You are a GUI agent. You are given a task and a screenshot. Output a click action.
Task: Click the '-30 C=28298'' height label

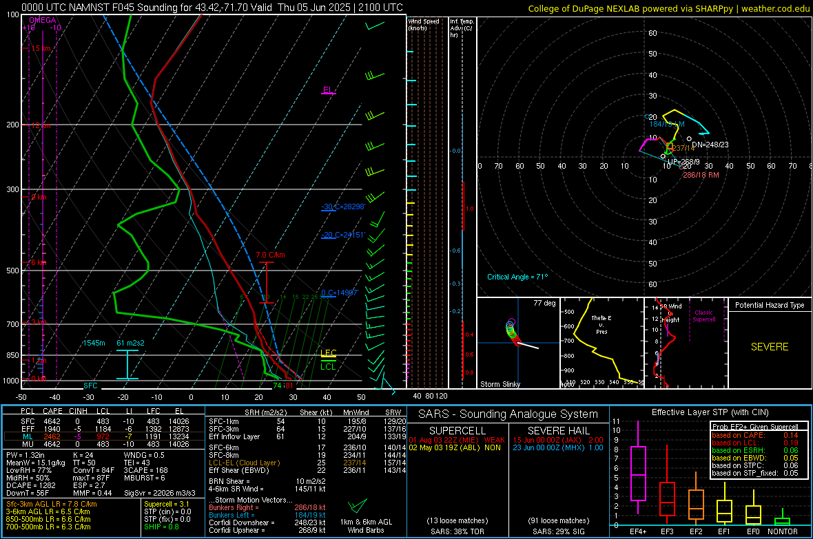coord(343,207)
